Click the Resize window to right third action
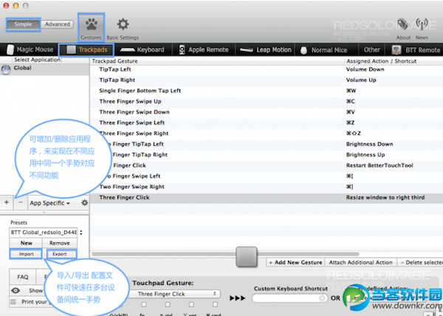 (385, 197)
